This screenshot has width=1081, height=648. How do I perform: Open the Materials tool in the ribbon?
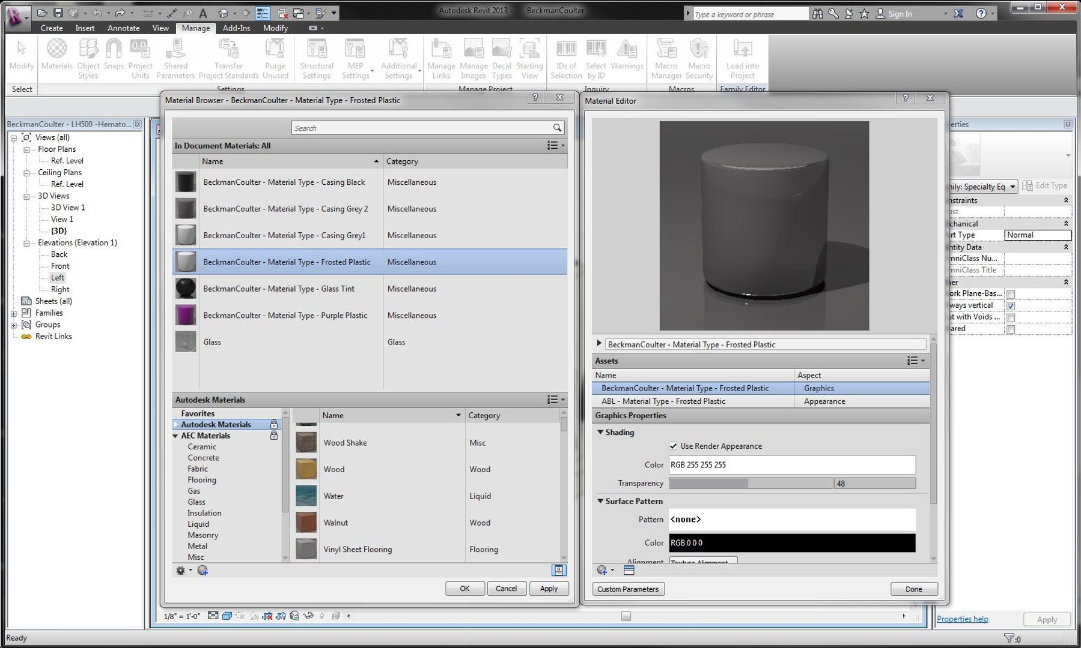click(x=56, y=54)
